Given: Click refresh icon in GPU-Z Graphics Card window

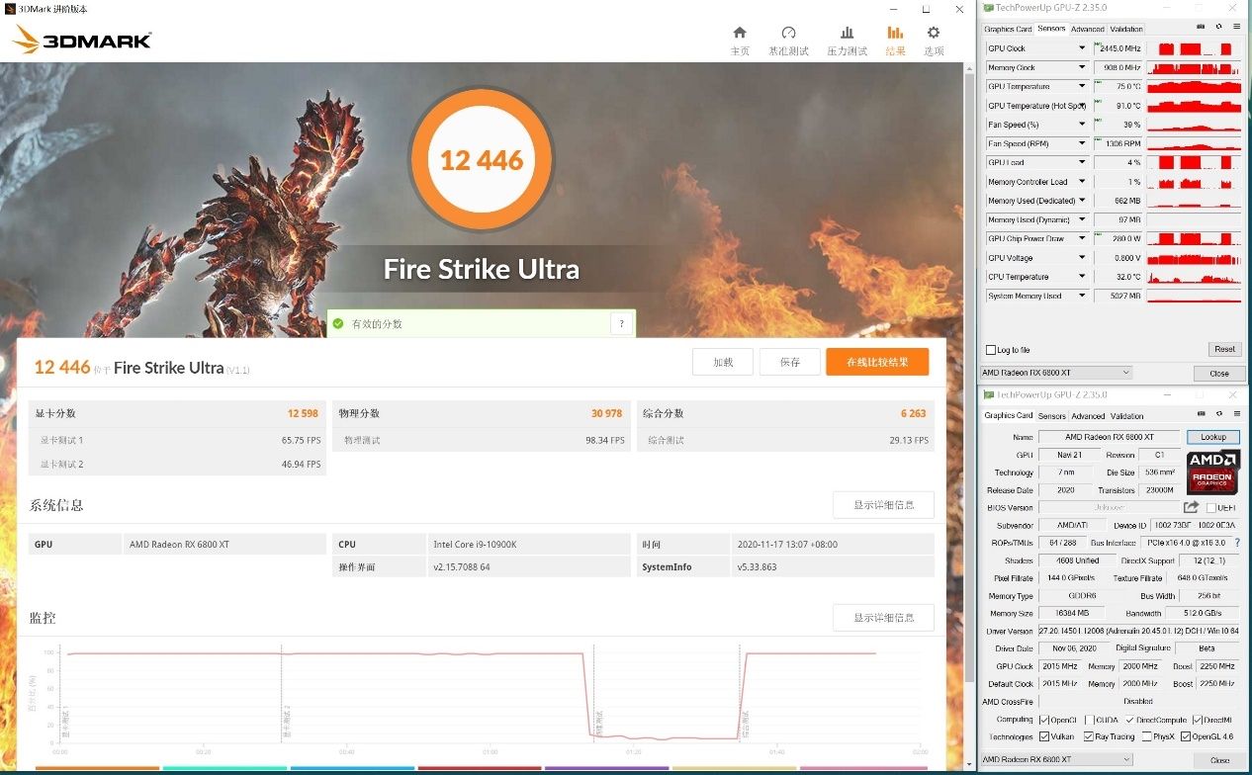Looking at the screenshot, I should (1218, 414).
